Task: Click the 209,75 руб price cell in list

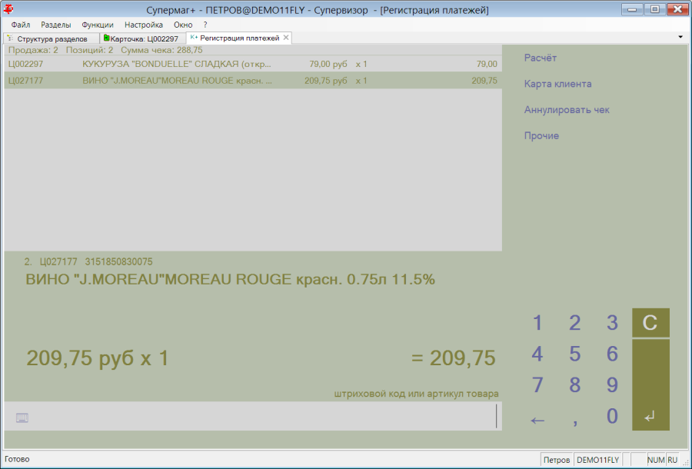Action: point(326,81)
